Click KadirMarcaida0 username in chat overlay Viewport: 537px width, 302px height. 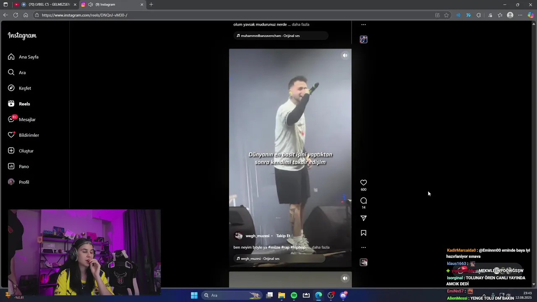point(461,250)
